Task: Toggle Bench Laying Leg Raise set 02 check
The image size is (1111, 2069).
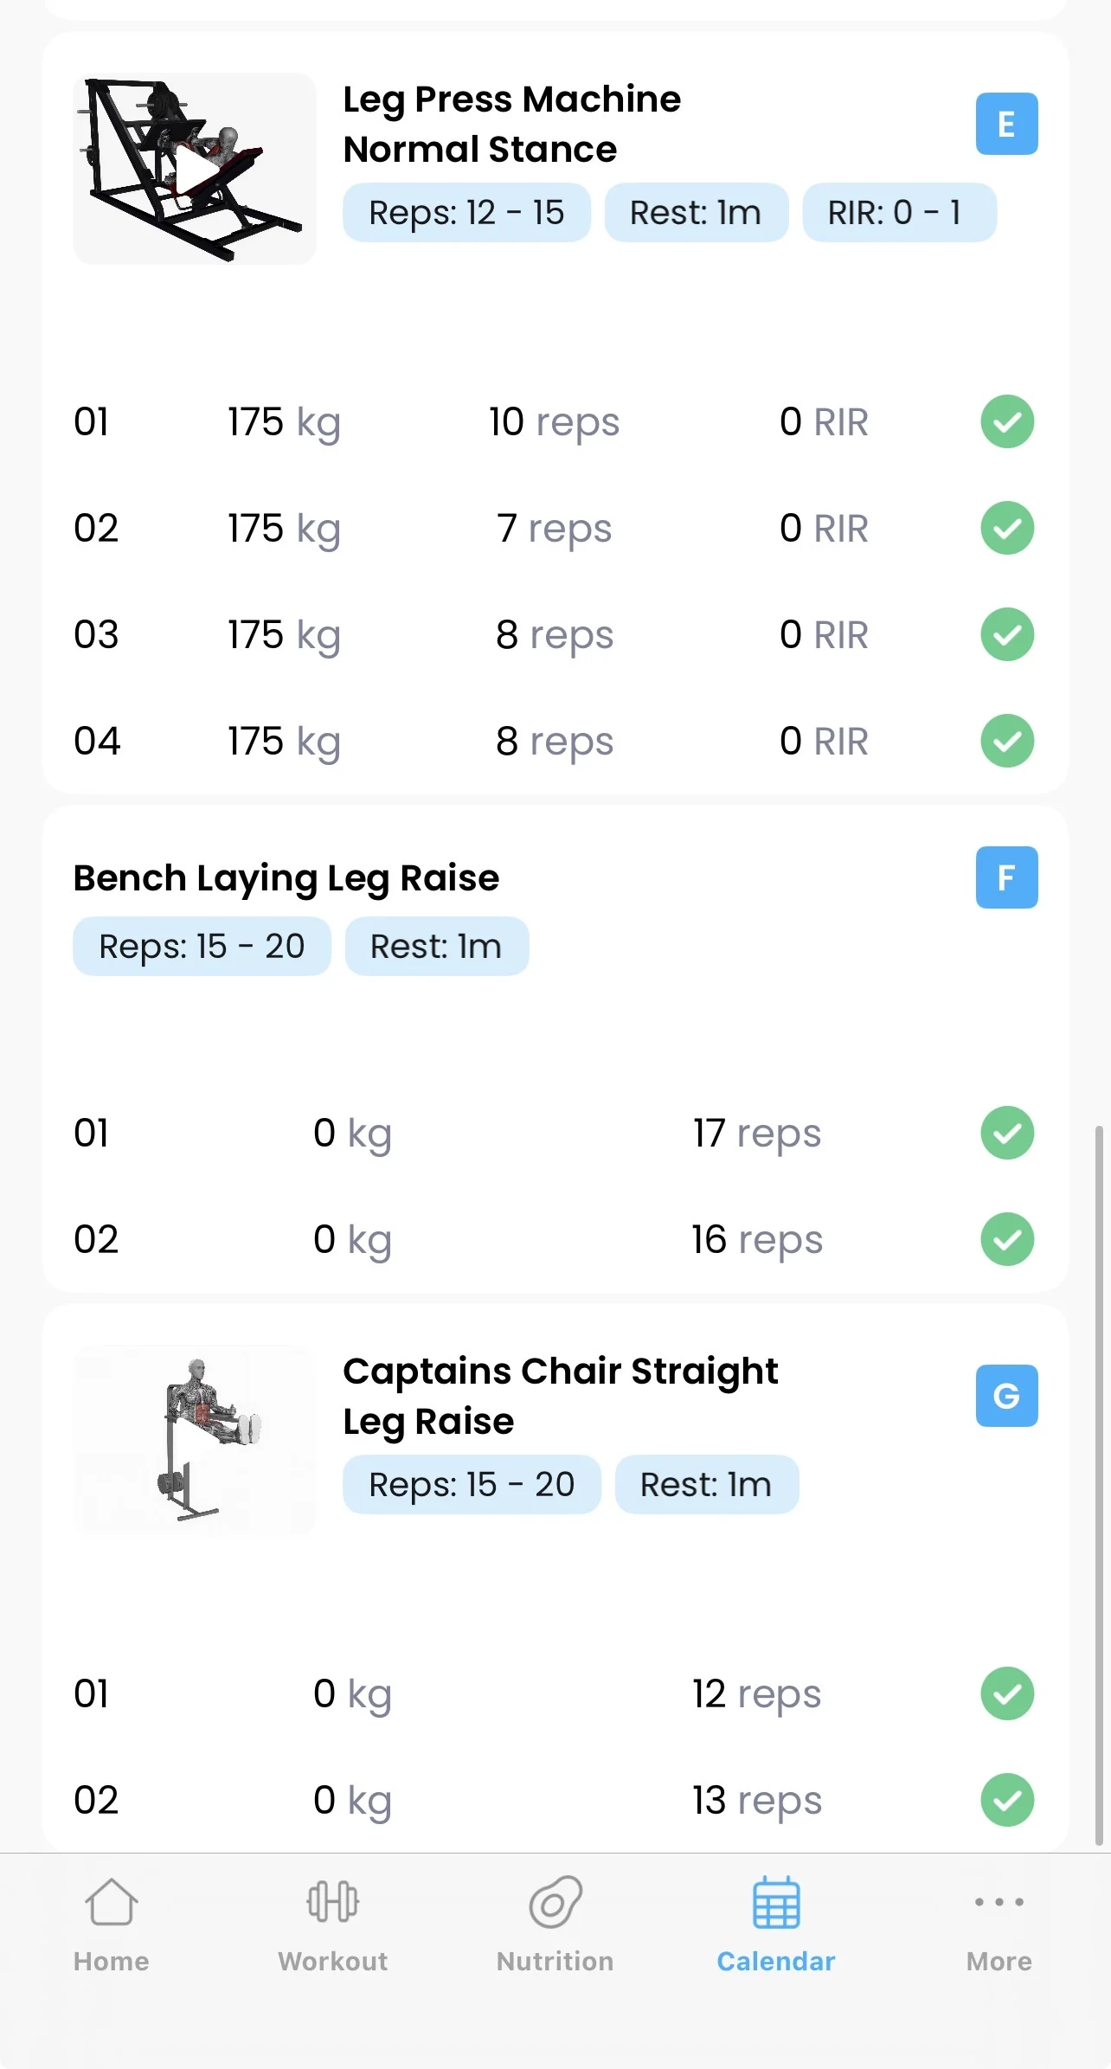Action: point(1007,1239)
